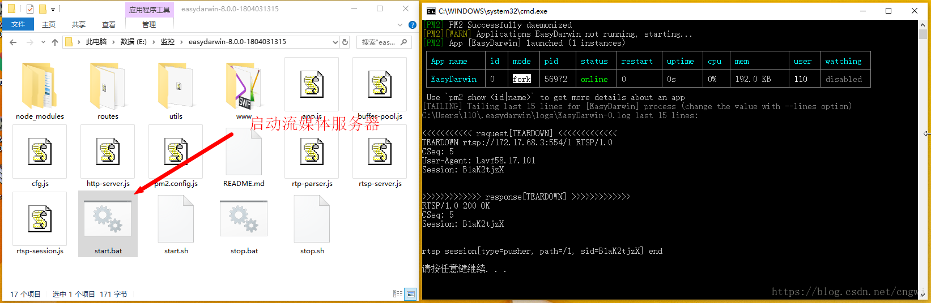Select the pm2.config.js file icon
Viewport: 931px width, 303px height.
pyautogui.click(x=176, y=151)
